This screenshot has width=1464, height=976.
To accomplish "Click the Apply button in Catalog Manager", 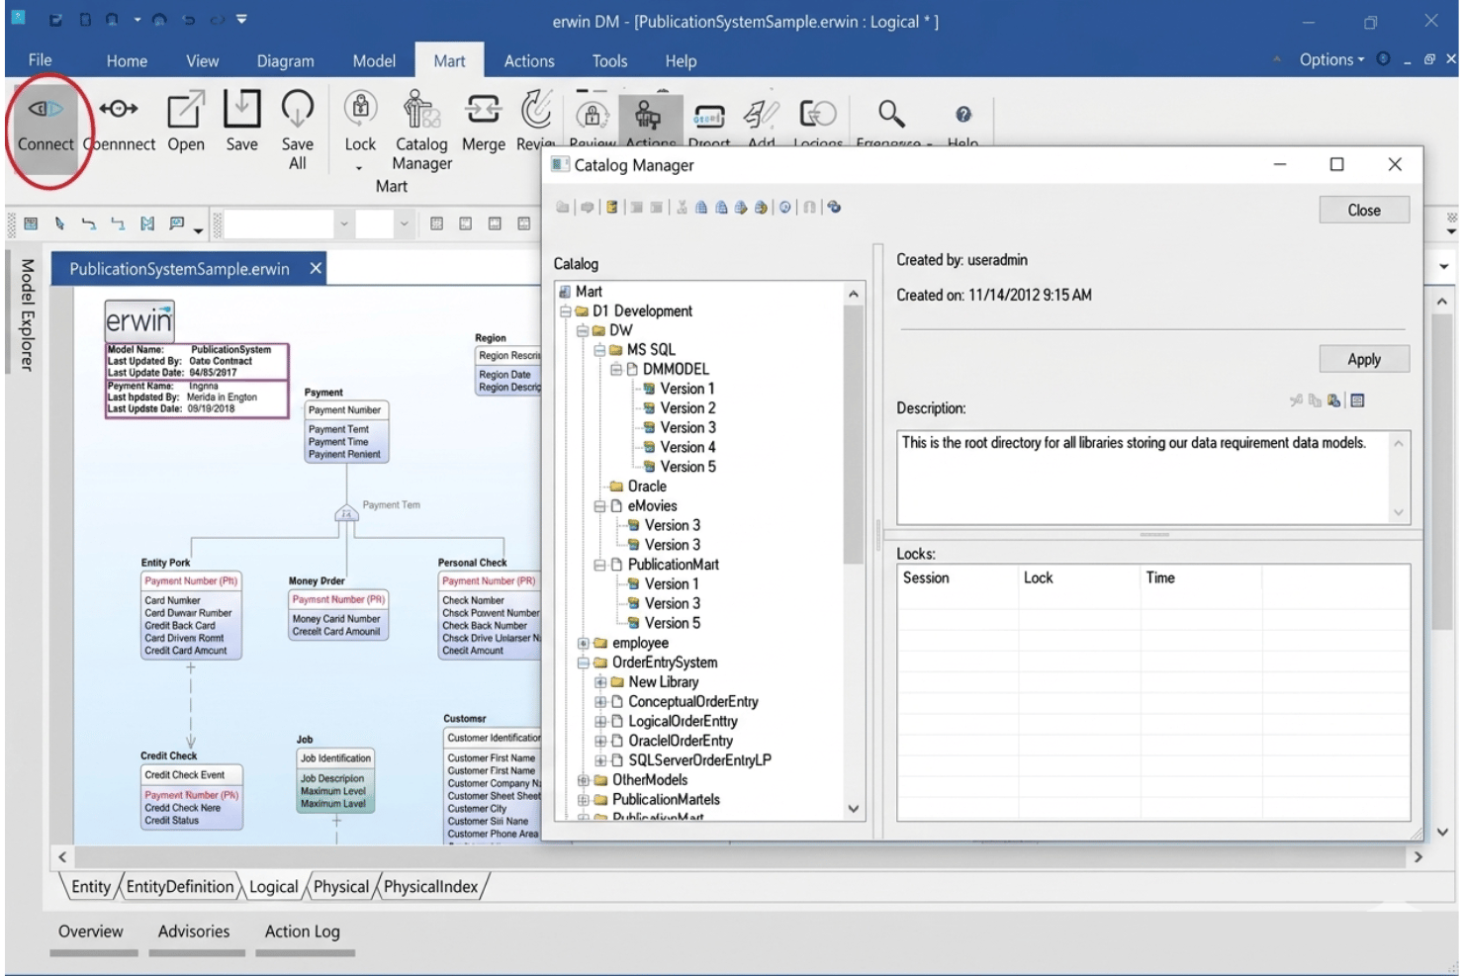I will [1364, 359].
